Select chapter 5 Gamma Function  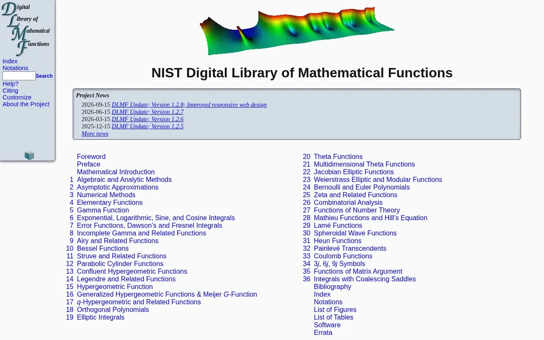(x=103, y=210)
